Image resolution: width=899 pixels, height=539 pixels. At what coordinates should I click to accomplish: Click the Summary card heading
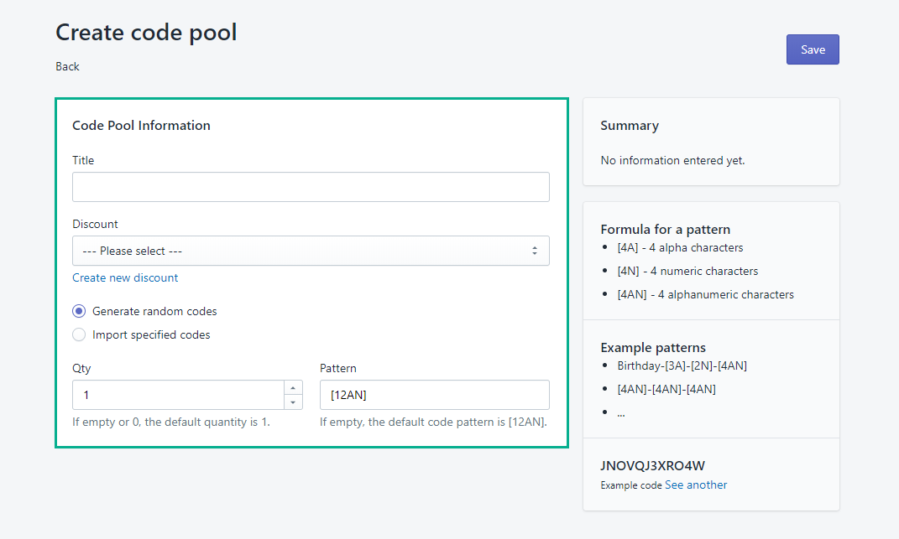tap(630, 126)
